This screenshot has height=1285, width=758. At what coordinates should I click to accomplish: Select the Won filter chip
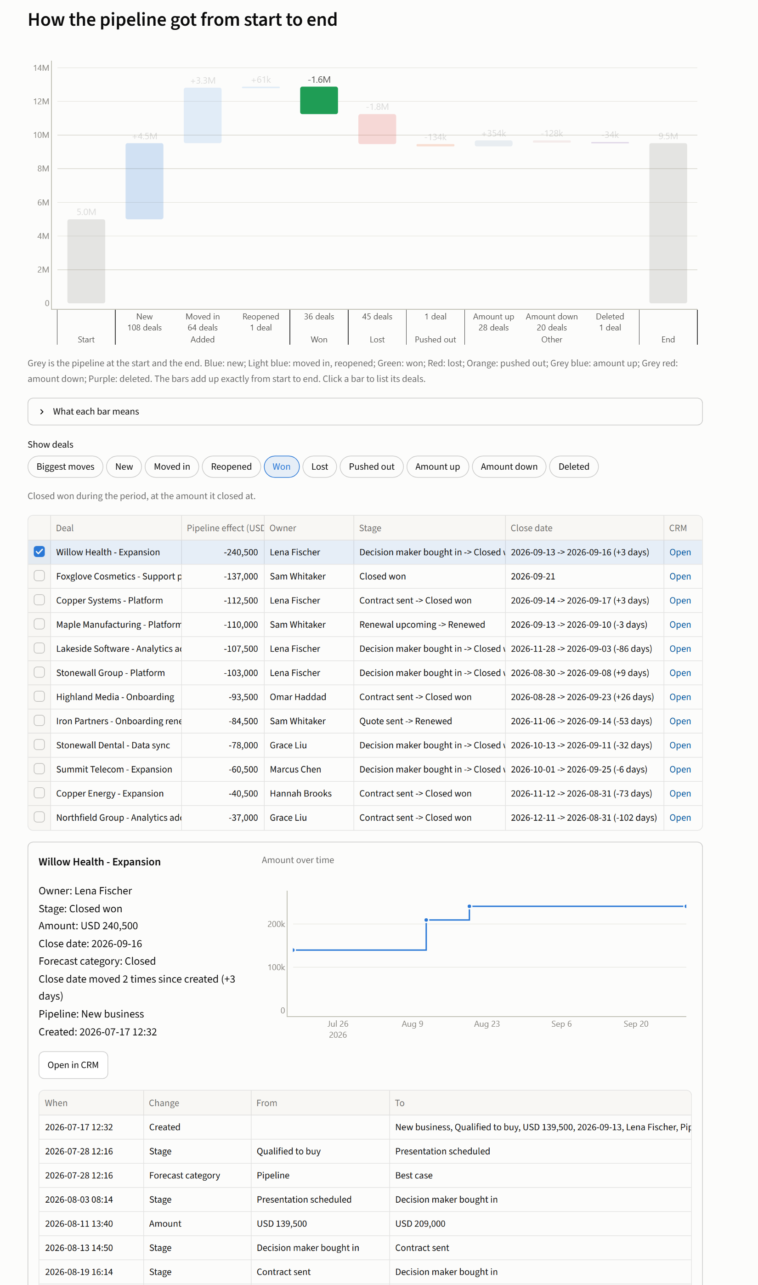pos(282,466)
